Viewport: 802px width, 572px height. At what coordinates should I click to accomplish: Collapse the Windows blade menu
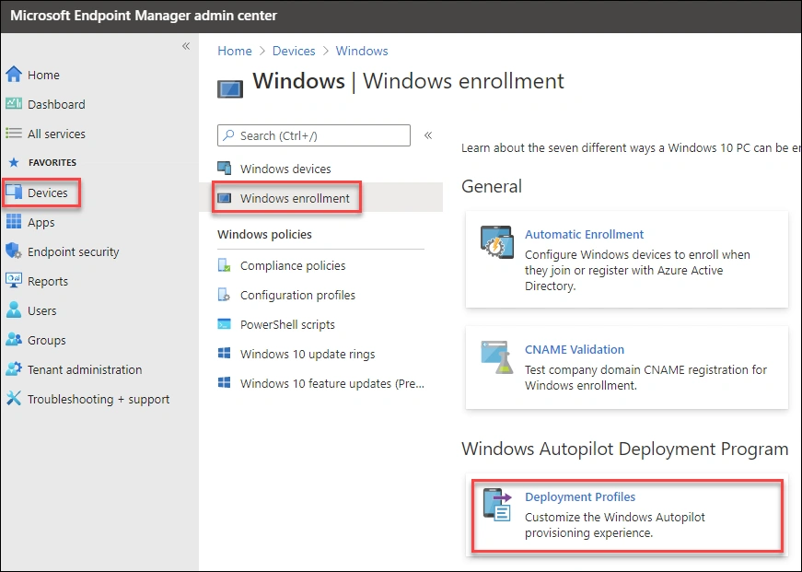click(428, 135)
